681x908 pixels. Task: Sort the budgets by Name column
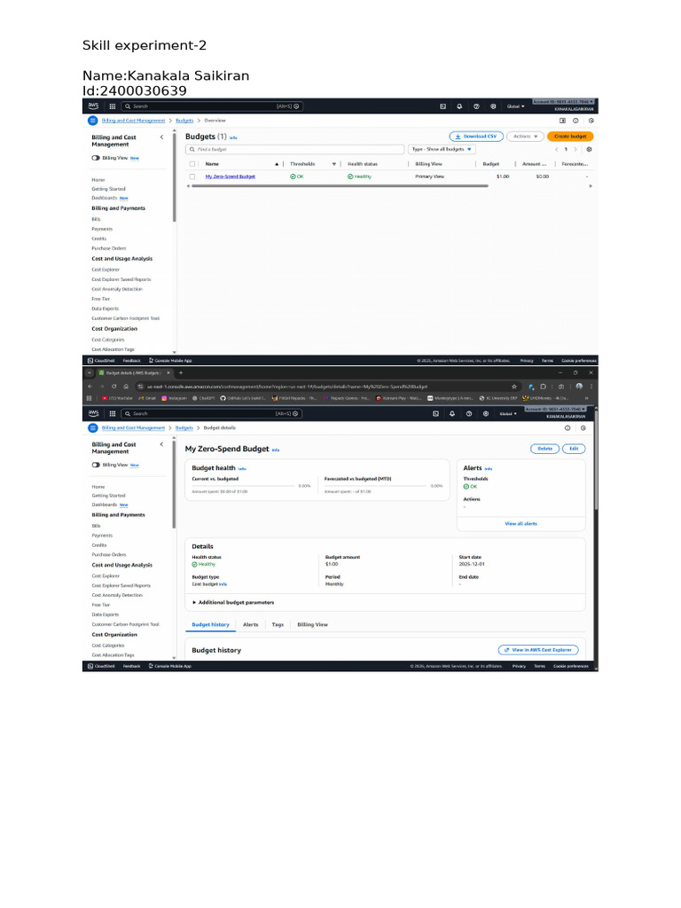(241, 164)
